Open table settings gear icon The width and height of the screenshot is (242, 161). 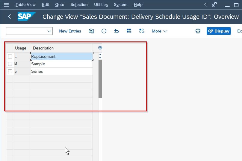point(100,48)
